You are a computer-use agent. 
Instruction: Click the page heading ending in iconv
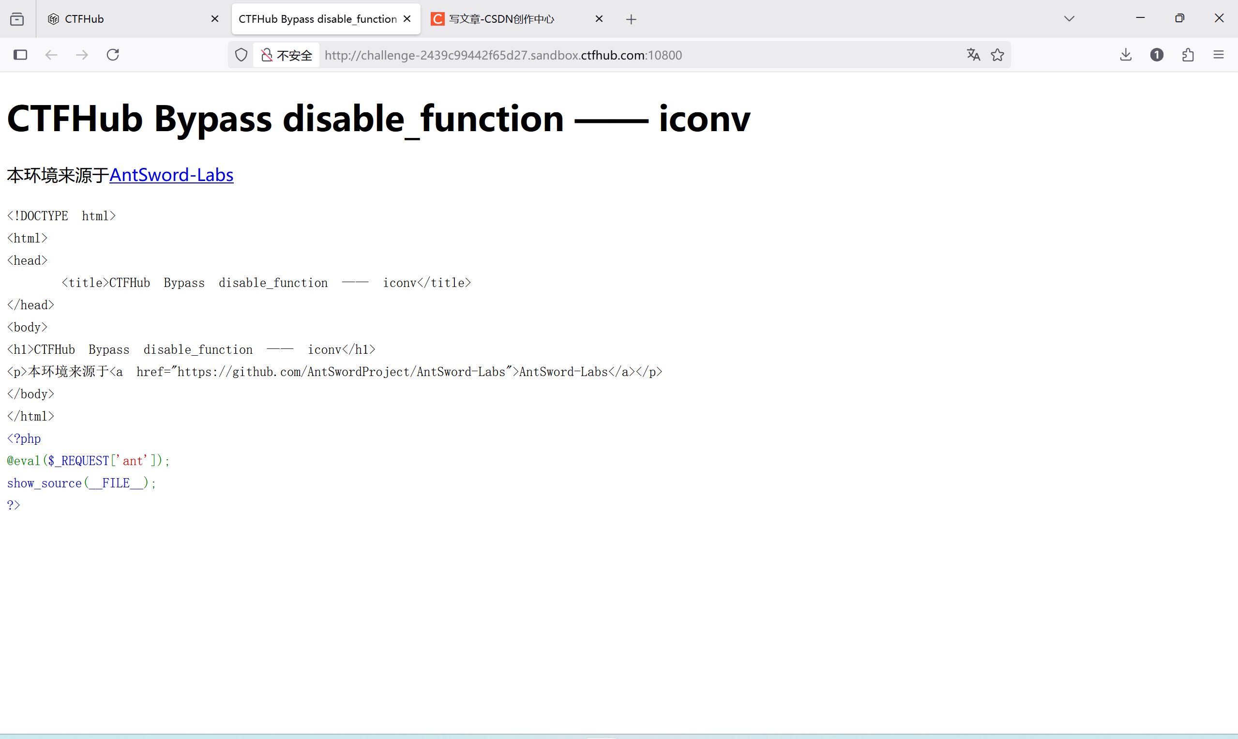[378, 119]
